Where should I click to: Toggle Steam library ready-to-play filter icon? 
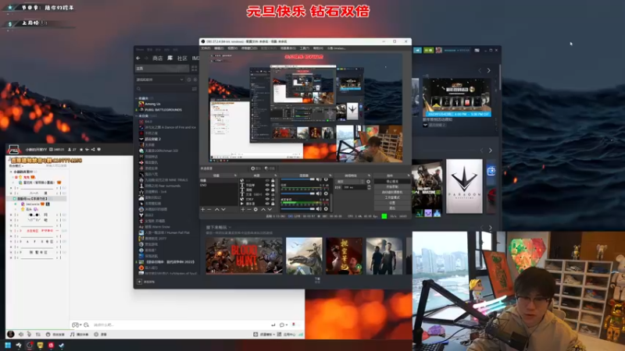195,80
